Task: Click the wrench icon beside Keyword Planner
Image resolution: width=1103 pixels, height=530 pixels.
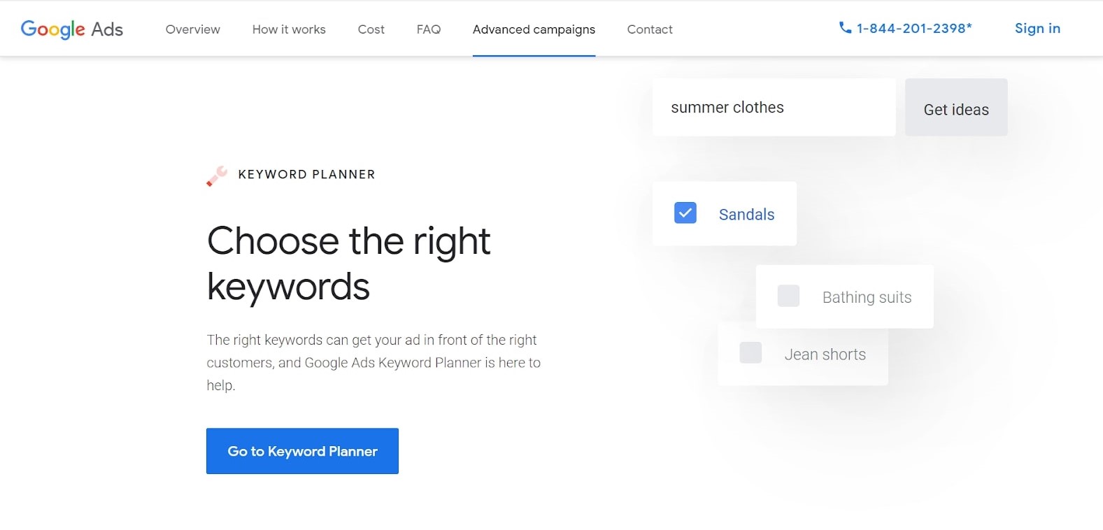Action: coord(215,176)
